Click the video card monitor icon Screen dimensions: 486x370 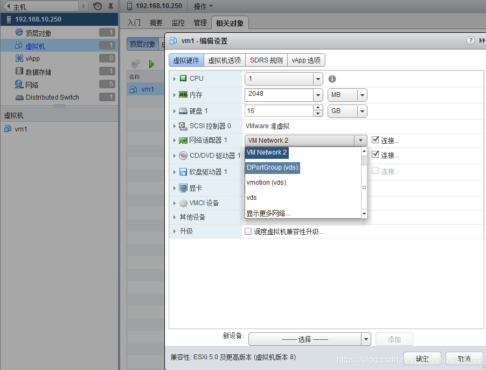[x=183, y=188]
